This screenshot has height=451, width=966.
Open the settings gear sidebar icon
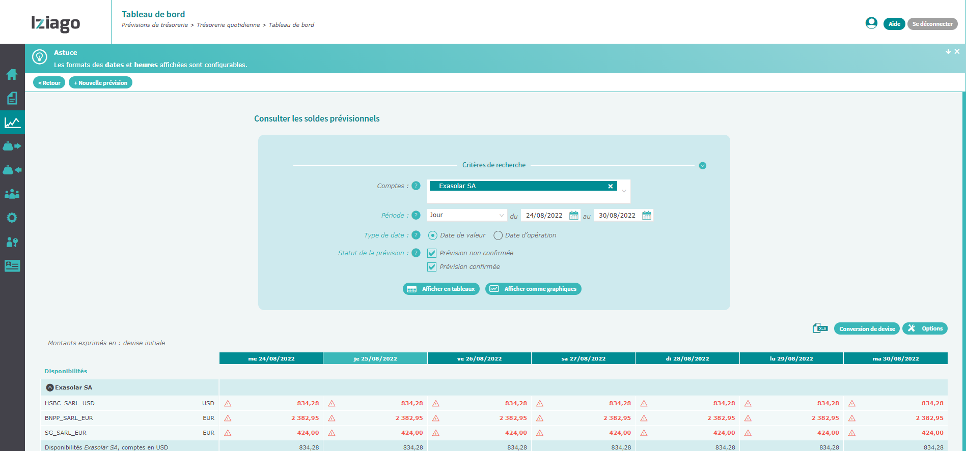(x=12, y=218)
